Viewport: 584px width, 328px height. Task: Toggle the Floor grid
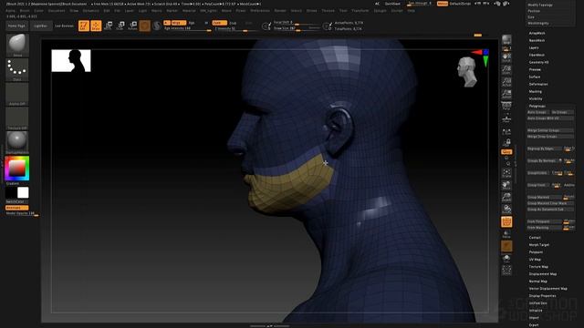point(506,118)
